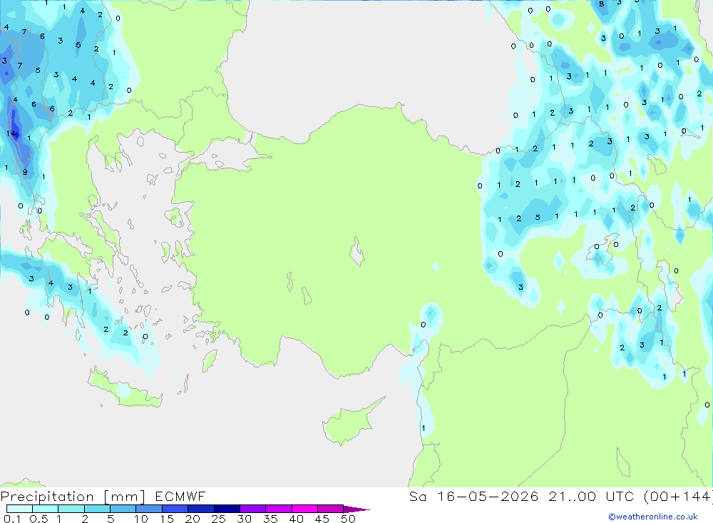This screenshot has width=713, height=523.
Task: Click the island of Crete on the map
Action: point(123,390)
